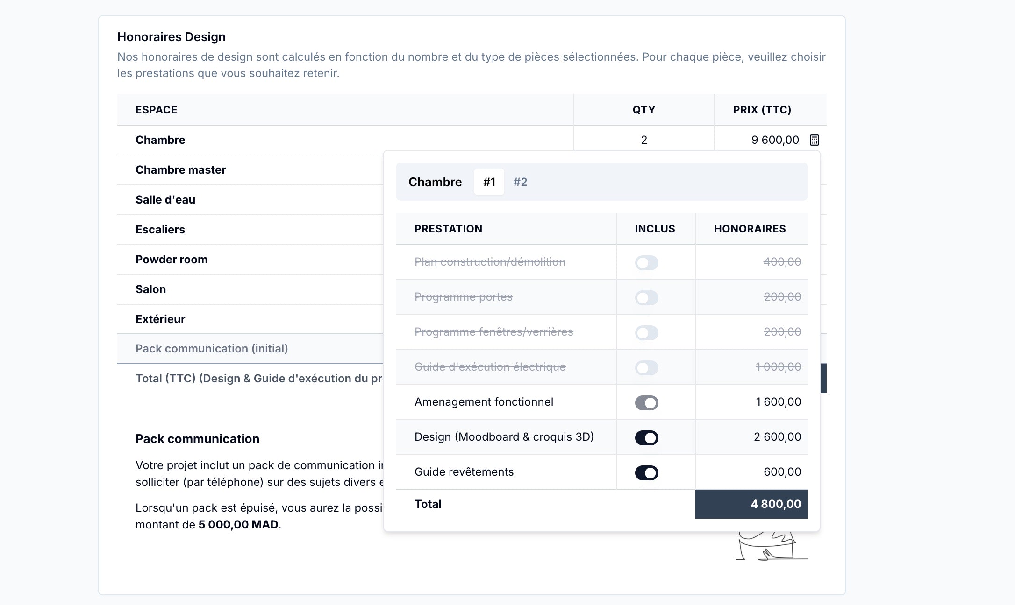
Task: Click the Escaliers row
Action: pyautogui.click(x=160, y=230)
